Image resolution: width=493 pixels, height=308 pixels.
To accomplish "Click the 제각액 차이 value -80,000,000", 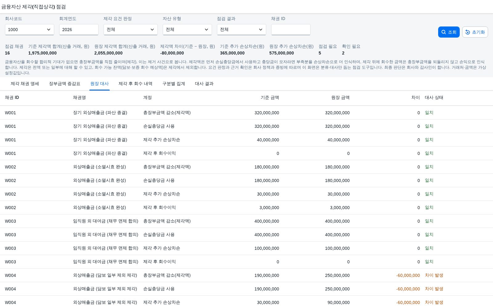I will [172, 53].
